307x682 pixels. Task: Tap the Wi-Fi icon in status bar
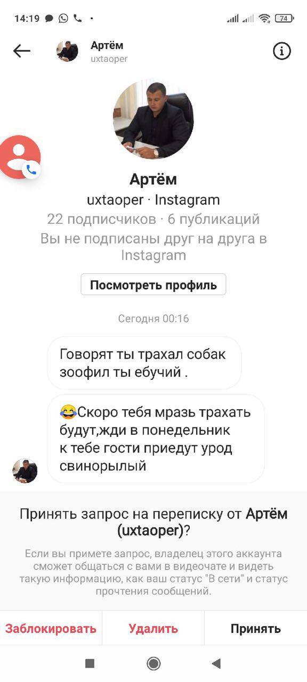264,18
